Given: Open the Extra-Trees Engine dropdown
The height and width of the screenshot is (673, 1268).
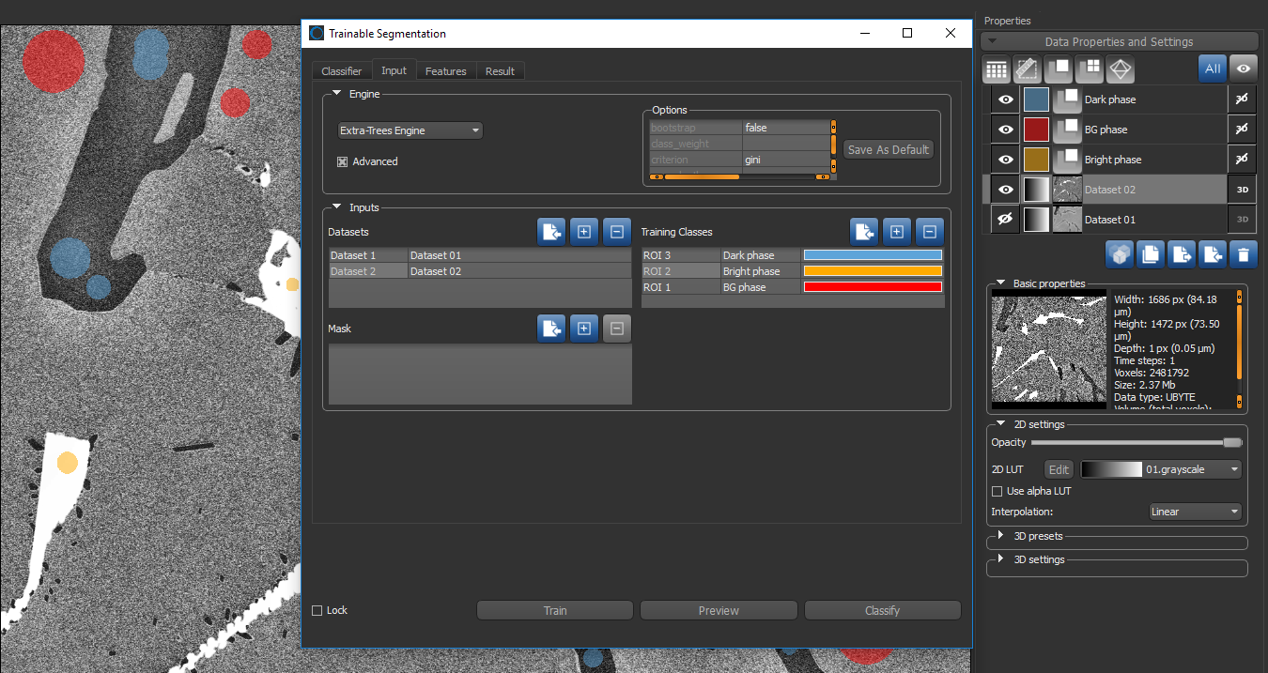Looking at the screenshot, I should pyautogui.click(x=410, y=130).
